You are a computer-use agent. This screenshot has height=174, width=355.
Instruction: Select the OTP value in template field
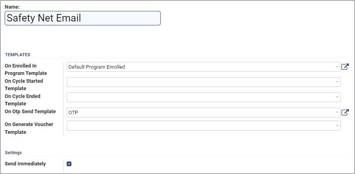pyautogui.click(x=73, y=113)
